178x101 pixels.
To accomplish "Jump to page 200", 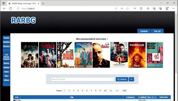I will (x=124, y=90).
